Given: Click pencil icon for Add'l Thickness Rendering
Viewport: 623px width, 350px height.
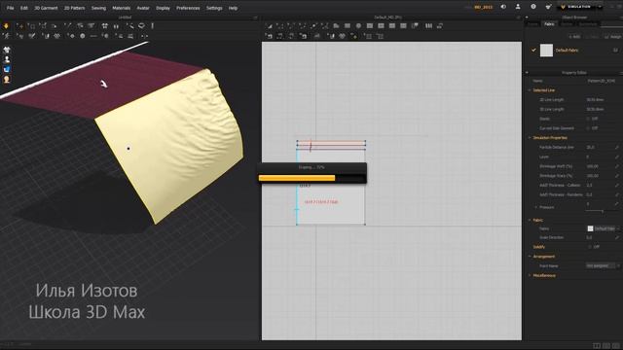Looking at the screenshot, I should coord(617,194).
